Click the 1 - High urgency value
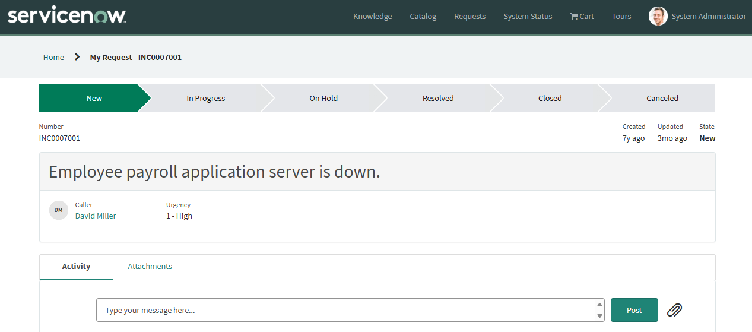The height and width of the screenshot is (332, 752). 179,216
